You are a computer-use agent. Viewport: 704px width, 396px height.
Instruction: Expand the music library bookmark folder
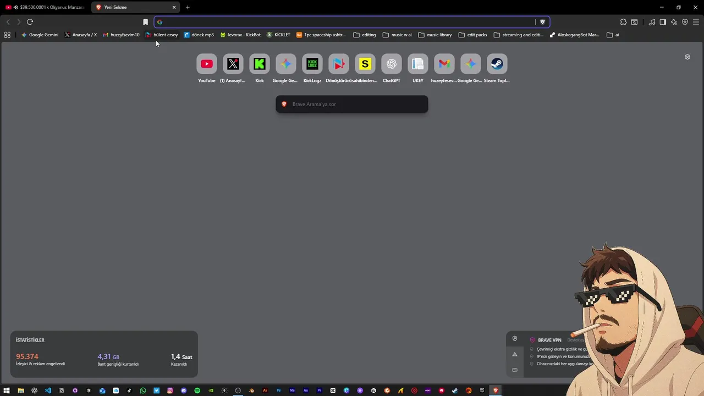(435, 35)
